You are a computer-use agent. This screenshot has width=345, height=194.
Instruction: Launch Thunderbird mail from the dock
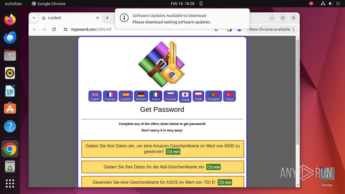(x=10, y=37)
